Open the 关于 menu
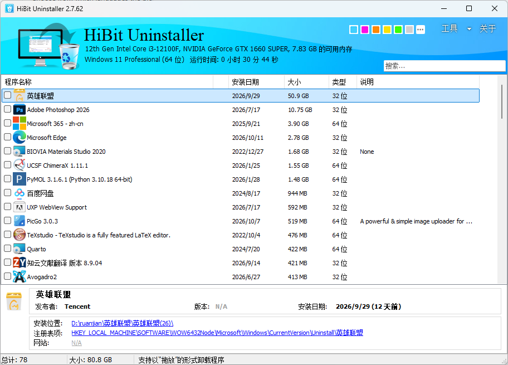The image size is (508, 365). [x=487, y=28]
